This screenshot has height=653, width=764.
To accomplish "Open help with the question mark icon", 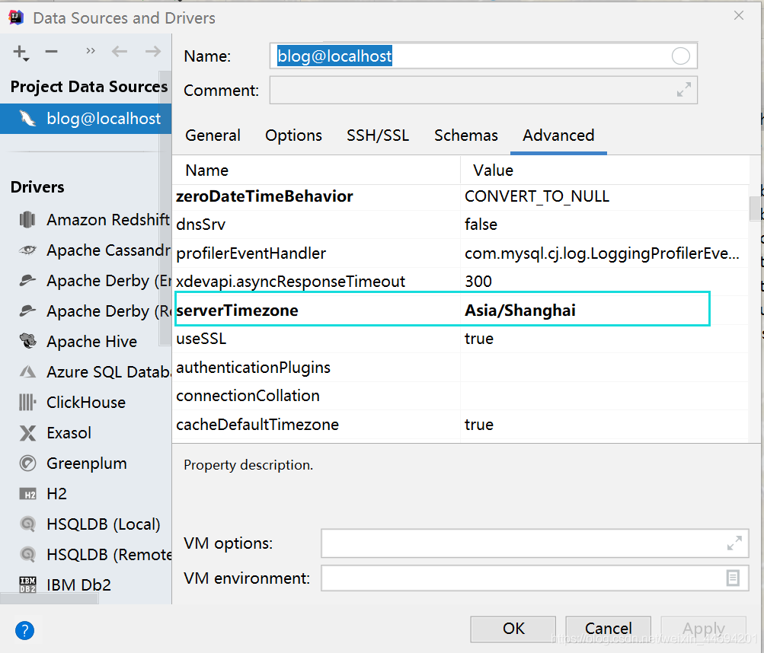I will tap(24, 631).
